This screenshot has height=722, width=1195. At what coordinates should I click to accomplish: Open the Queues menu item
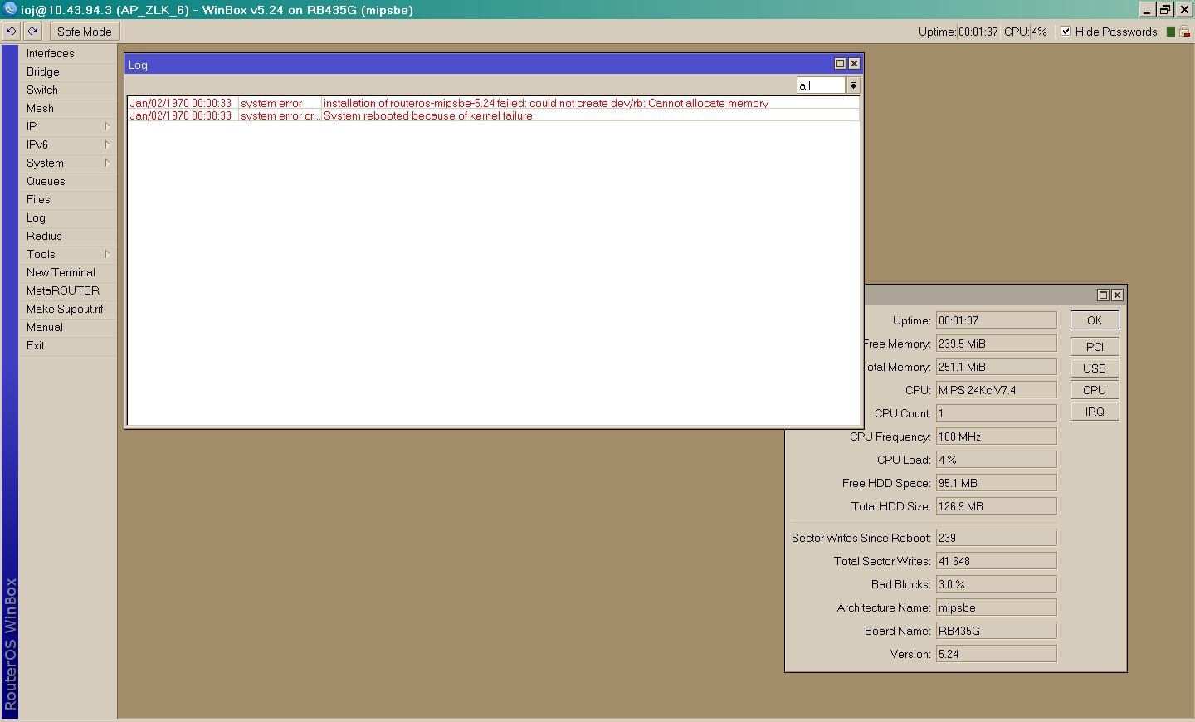[67, 181]
